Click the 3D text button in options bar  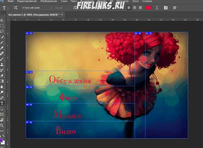(175, 8)
